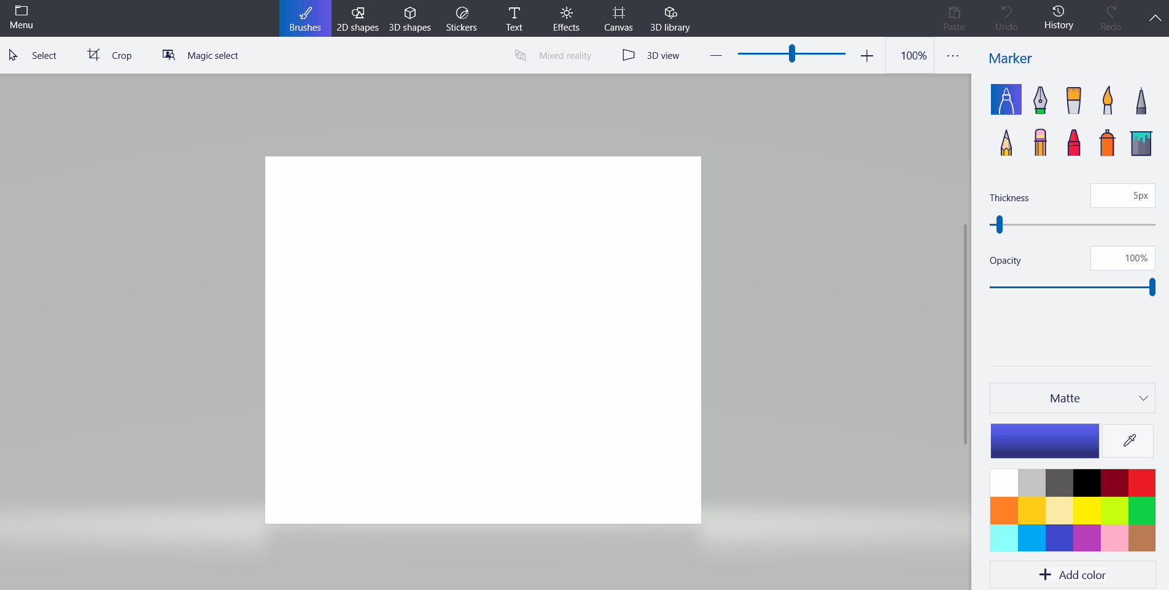
Task: Collapse the top ribbon with chevron
Action: [x=1155, y=18]
